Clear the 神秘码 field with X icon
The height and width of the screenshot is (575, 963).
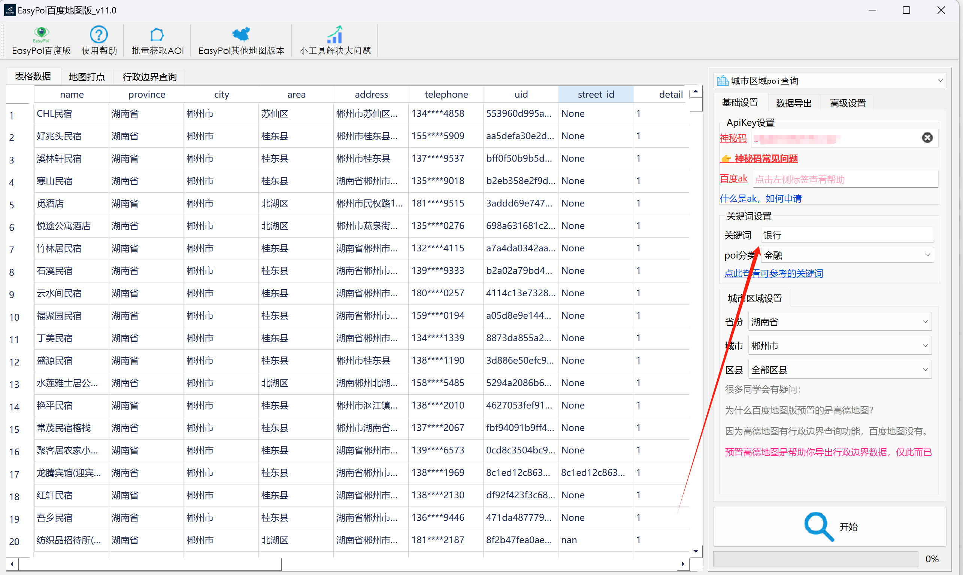point(927,138)
